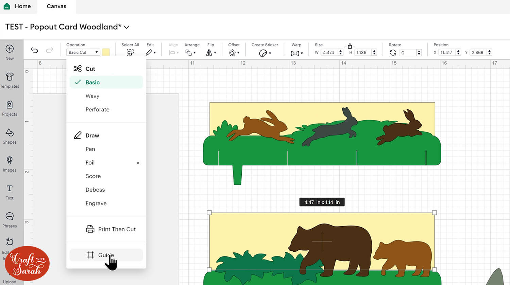Open the project title dropdown chevron
Screen dimensions: 510x285
[126, 27]
